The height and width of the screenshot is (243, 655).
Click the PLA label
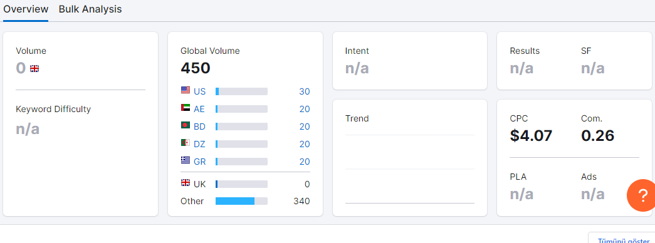518,177
